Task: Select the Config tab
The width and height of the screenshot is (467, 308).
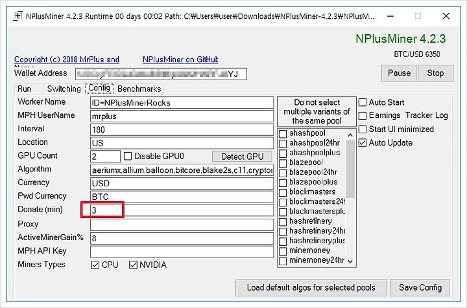Action: [99, 88]
